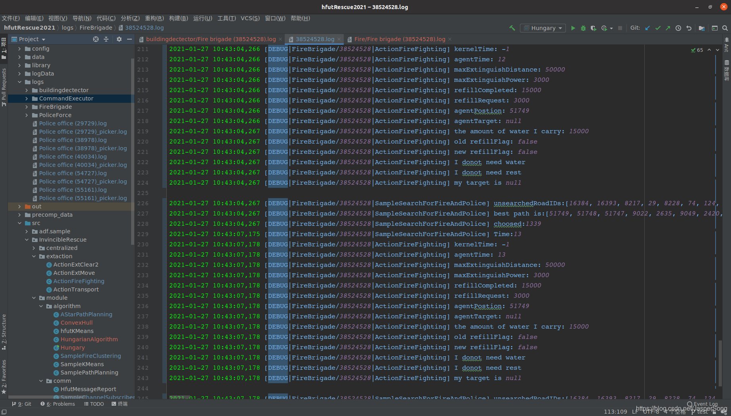The image size is (731, 416).
Task: Toggle the 1: Project side tool window
Action: point(4,49)
